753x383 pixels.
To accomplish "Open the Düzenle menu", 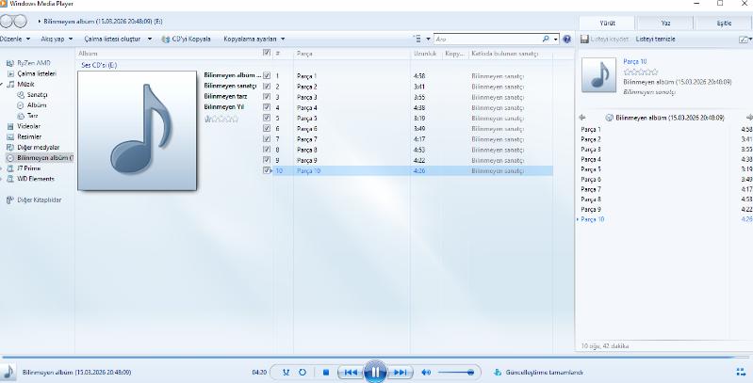I will tap(15, 39).
